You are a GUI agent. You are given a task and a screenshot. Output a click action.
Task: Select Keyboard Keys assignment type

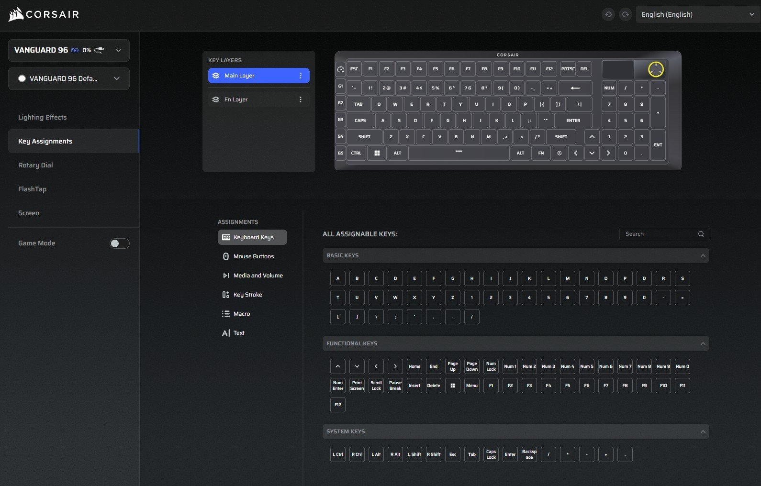[252, 237]
